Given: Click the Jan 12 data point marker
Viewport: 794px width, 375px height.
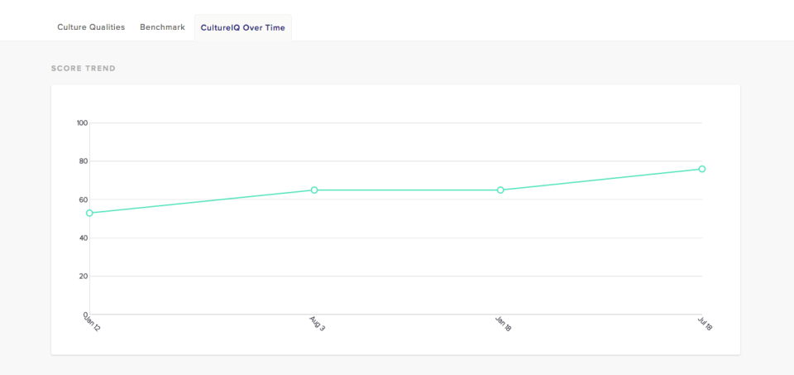Looking at the screenshot, I should (x=89, y=213).
